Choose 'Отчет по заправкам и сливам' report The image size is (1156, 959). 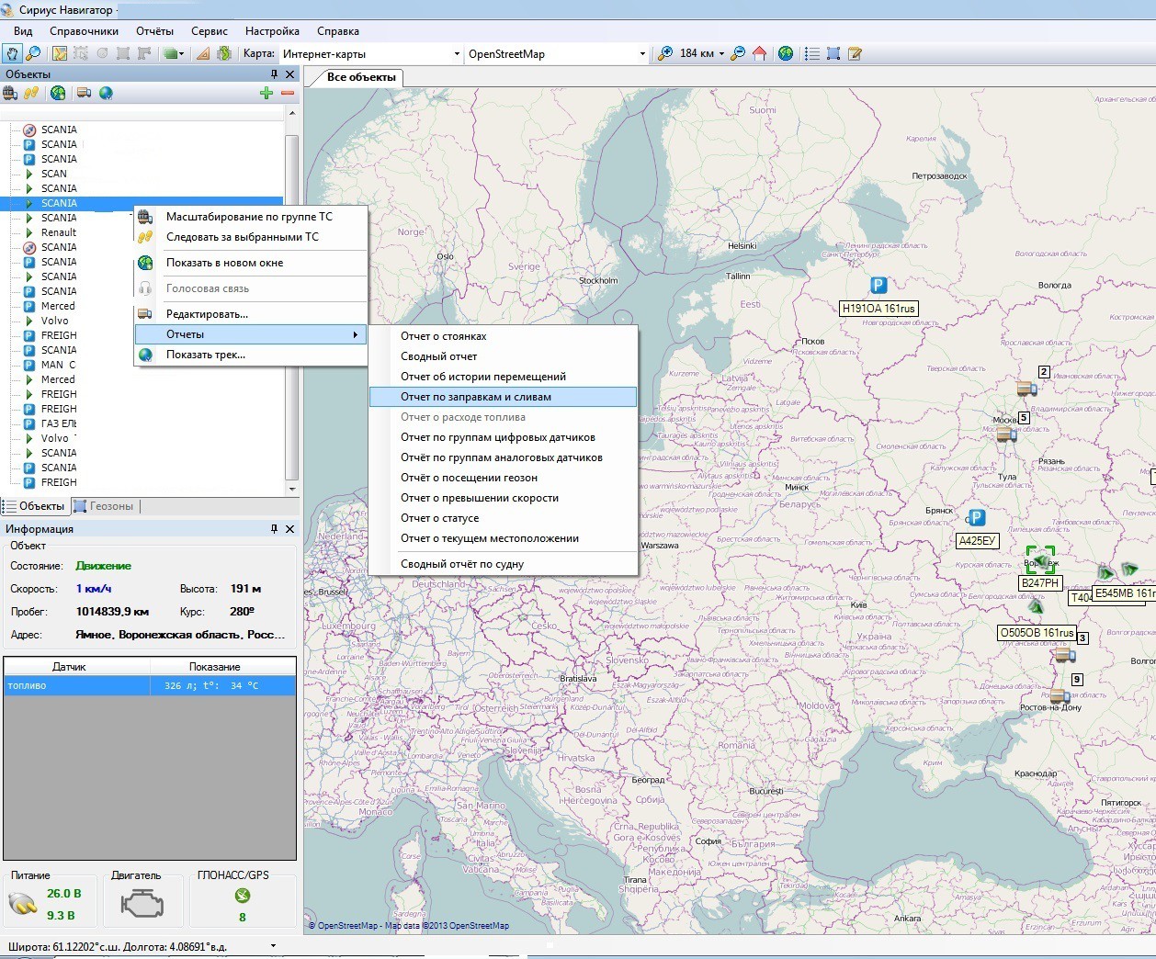(476, 397)
